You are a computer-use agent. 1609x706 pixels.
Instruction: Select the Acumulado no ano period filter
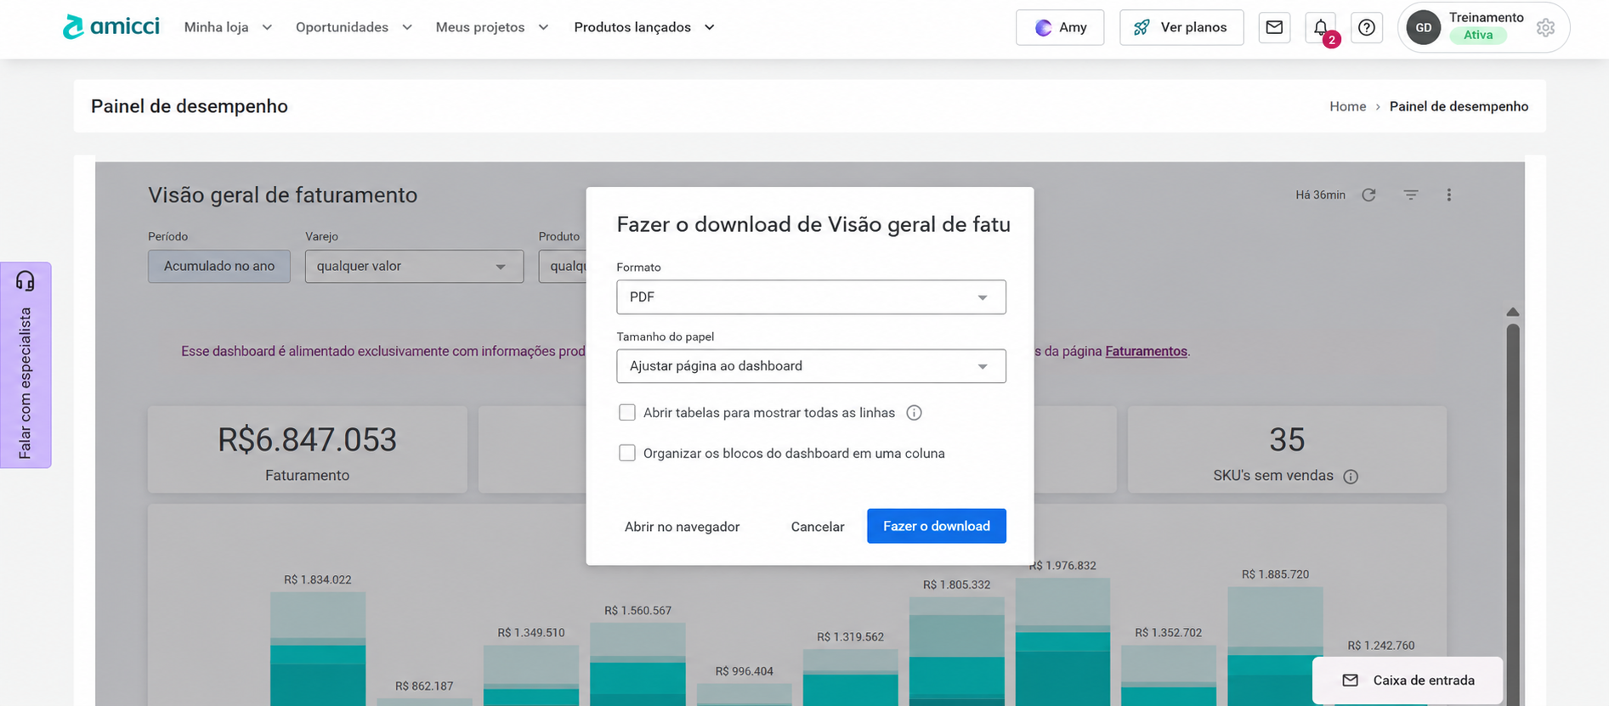[219, 267]
